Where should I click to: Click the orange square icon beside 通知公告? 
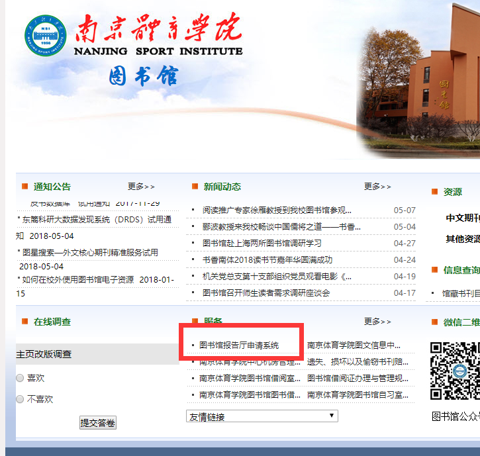coord(24,187)
